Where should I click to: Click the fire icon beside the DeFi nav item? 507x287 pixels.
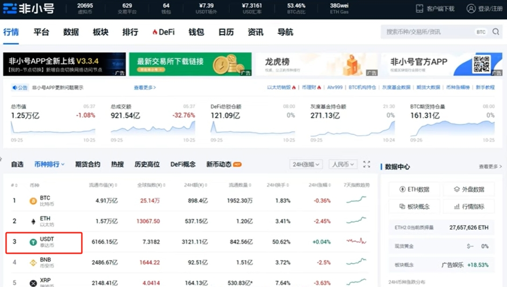pos(155,32)
